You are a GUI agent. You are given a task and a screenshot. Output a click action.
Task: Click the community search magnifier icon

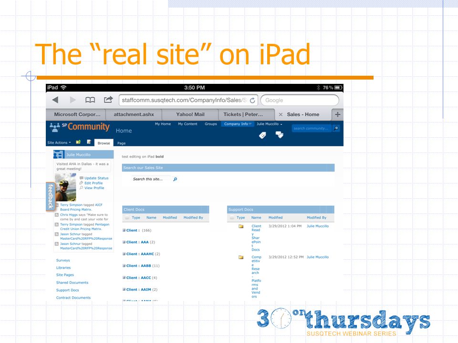tap(336, 128)
